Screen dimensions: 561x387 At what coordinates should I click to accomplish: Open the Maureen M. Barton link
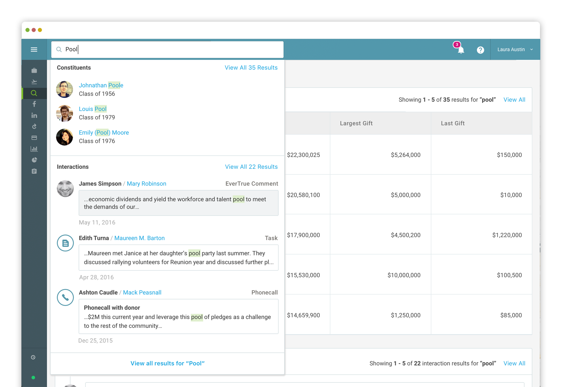click(140, 238)
